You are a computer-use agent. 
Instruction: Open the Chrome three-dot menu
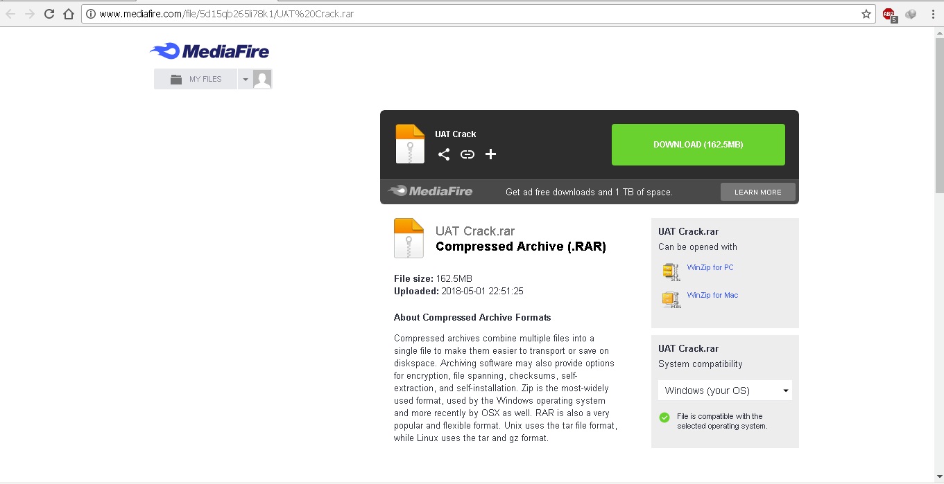(932, 14)
